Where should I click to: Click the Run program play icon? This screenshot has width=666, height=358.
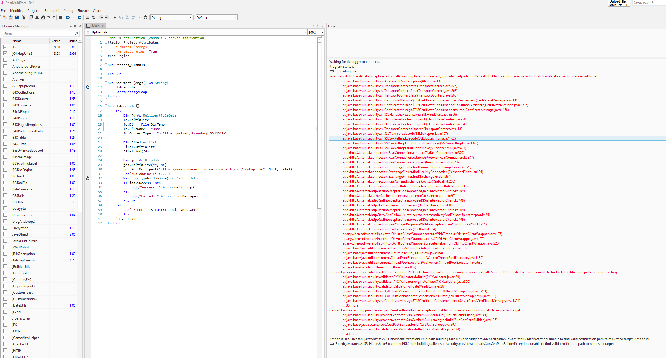(115, 17)
